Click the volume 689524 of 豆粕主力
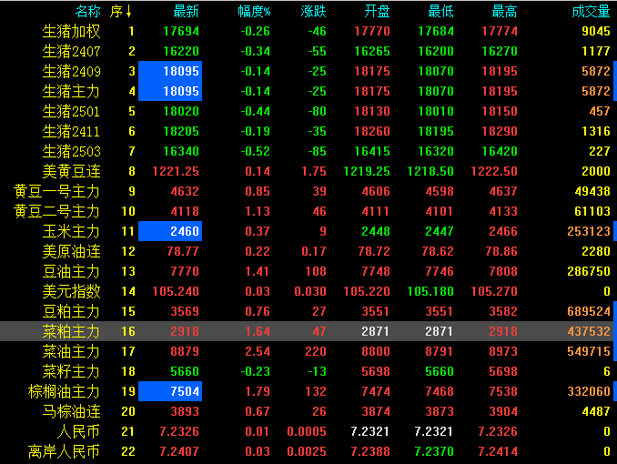617x464 pixels. point(589,312)
